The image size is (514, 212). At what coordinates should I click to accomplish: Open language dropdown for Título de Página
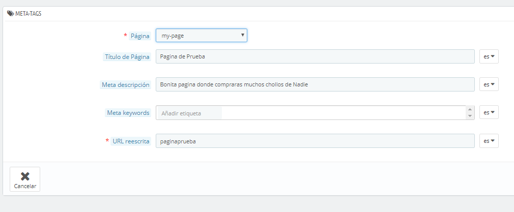(x=489, y=56)
